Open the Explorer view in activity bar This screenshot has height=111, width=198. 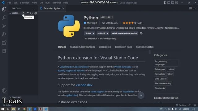pyautogui.click(x=4, y=9)
